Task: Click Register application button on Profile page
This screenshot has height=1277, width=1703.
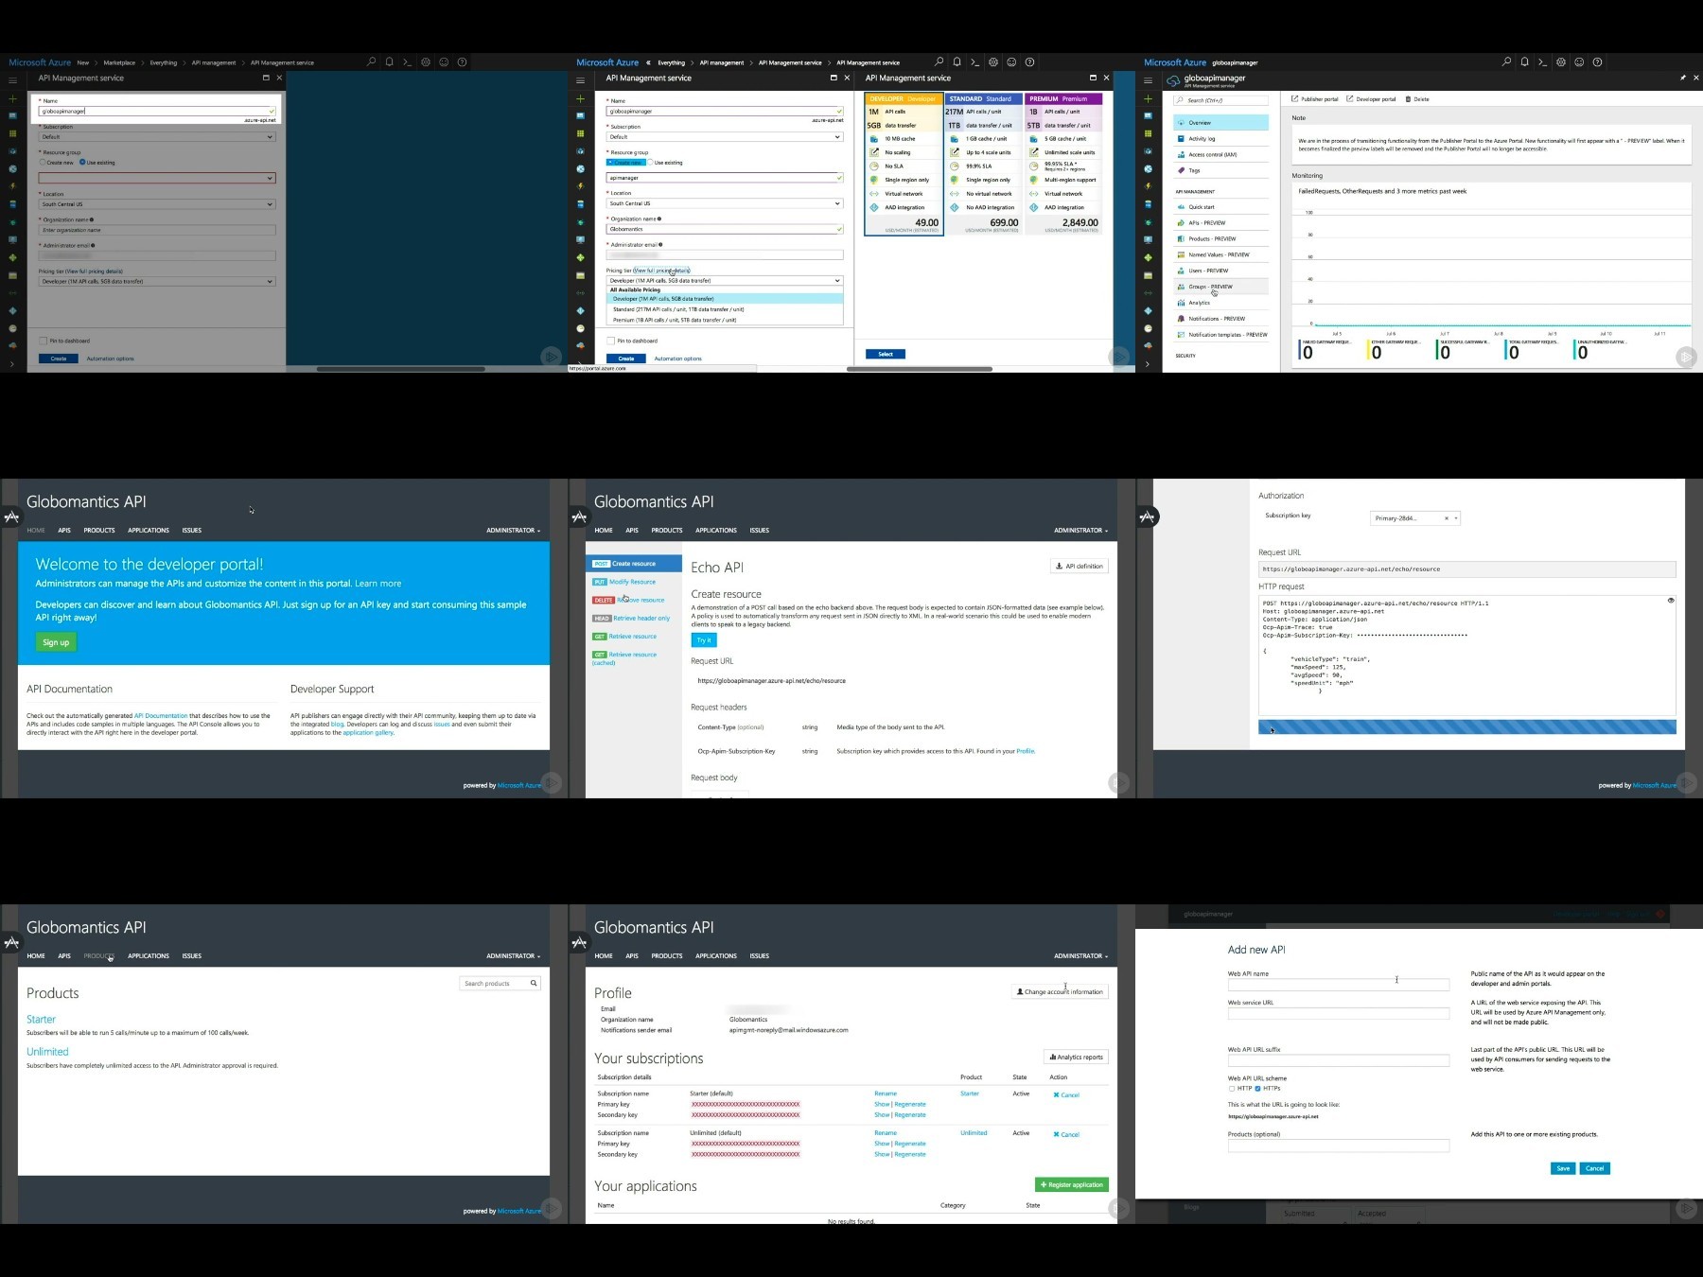Action: click(x=1072, y=1184)
